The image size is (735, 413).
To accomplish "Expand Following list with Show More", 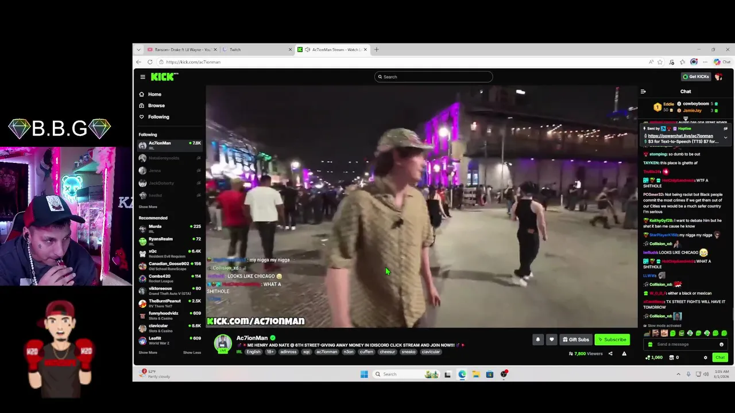I will pyautogui.click(x=148, y=206).
